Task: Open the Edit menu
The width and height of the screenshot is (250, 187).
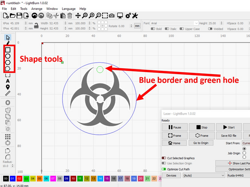Action: (x=14, y=9)
